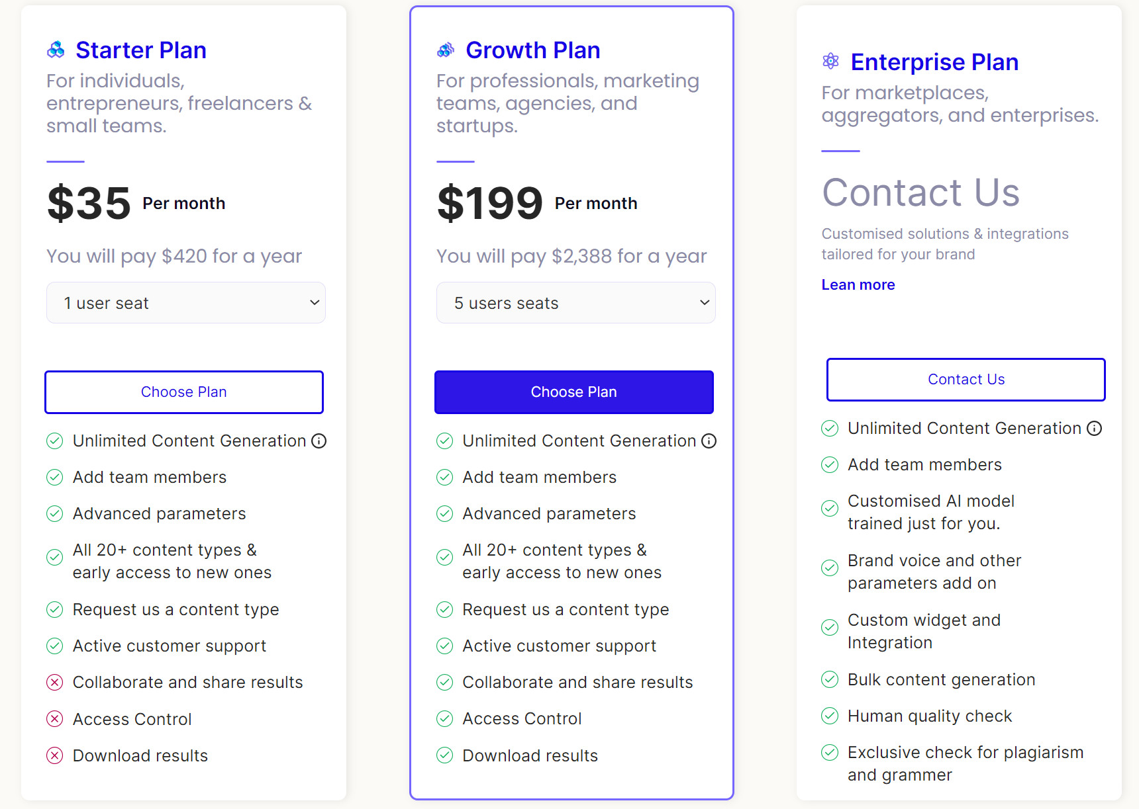
Task: Follow the Lean more link
Action: 858,285
